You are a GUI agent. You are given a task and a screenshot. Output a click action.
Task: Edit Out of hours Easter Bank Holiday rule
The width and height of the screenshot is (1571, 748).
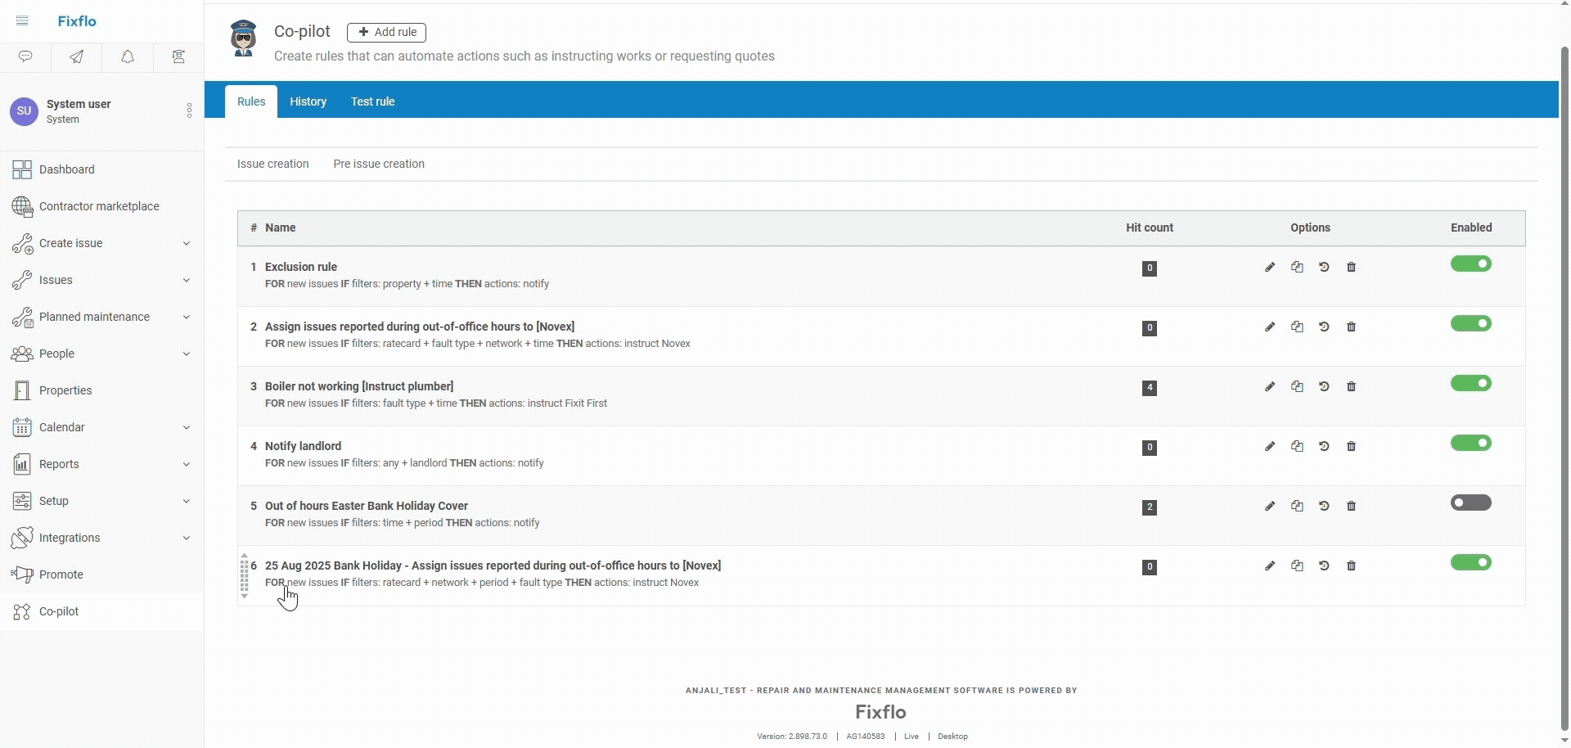tap(1270, 507)
